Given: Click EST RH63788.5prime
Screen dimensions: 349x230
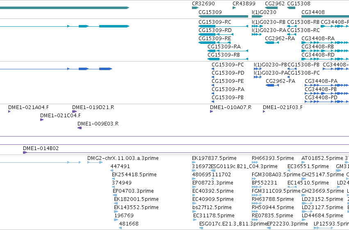Looking at the screenshot, I should click(257, 203).
